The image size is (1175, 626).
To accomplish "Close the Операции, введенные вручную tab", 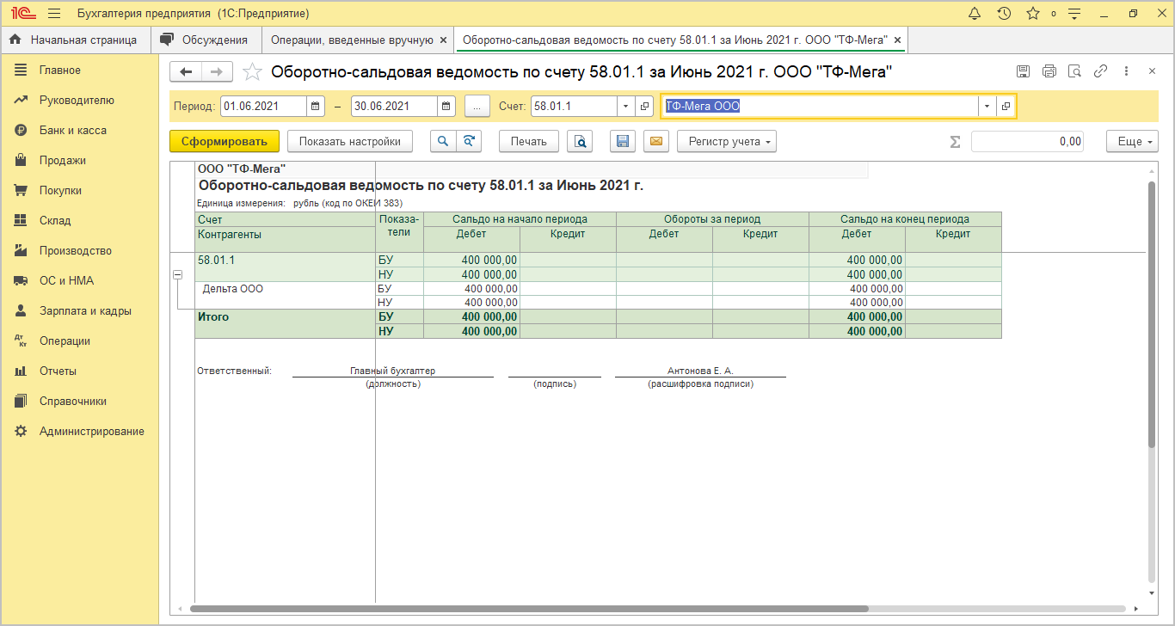I will 443,40.
